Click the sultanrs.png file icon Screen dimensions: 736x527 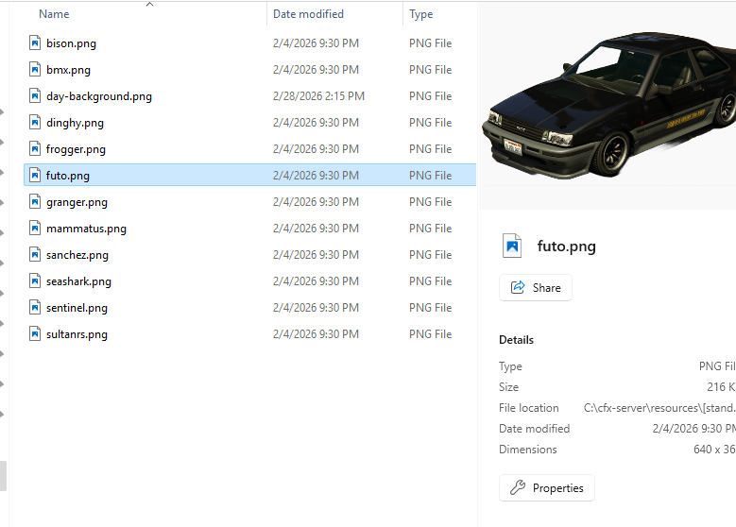pos(35,334)
